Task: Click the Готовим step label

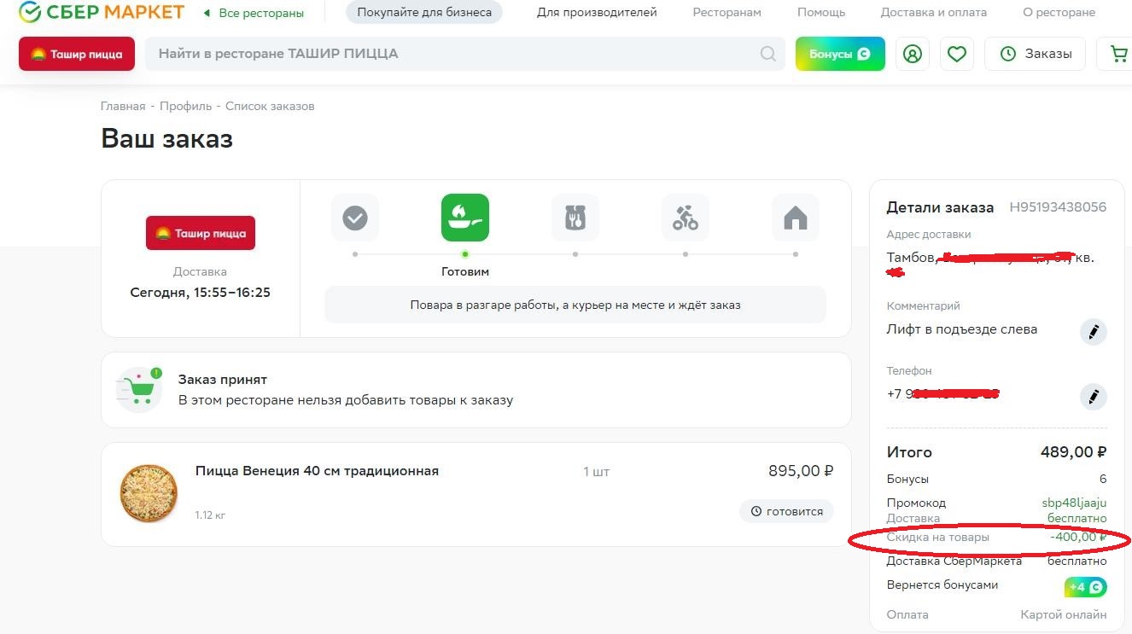Action: tap(465, 271)
